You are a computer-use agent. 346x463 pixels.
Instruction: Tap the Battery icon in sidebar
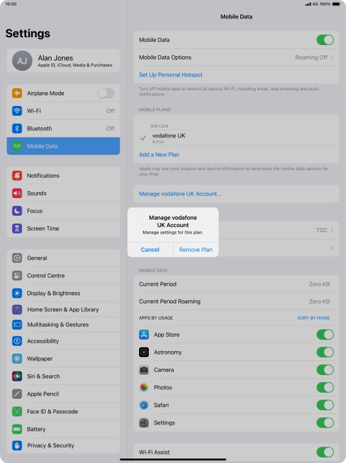click(17, 429)
